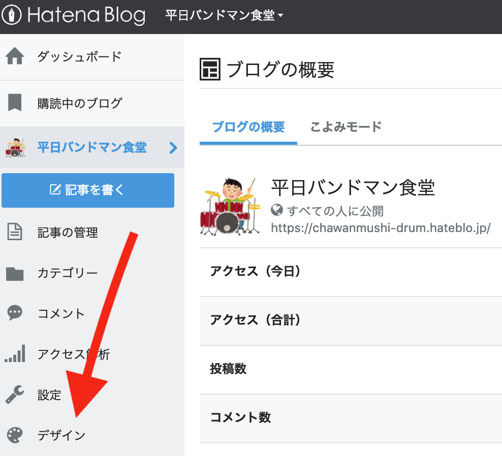Select the ブログの概要 tab
Screen dimensions: 502x456
248,127
